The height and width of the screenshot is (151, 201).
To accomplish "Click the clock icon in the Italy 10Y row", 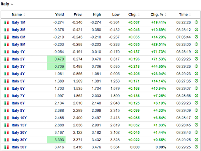I will tap(196, 118).
